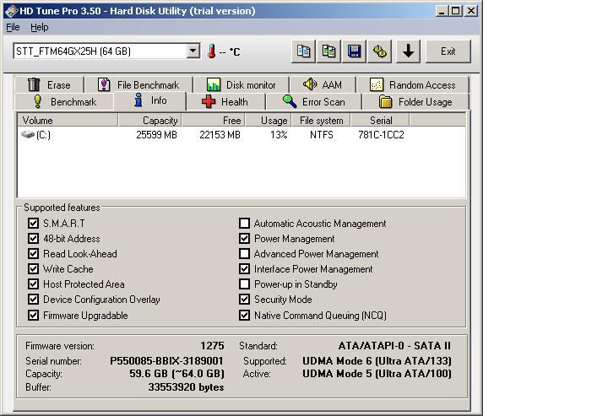
Task: Switch to the Health tab
Action: pyautogui.click(x=225, y=102)
